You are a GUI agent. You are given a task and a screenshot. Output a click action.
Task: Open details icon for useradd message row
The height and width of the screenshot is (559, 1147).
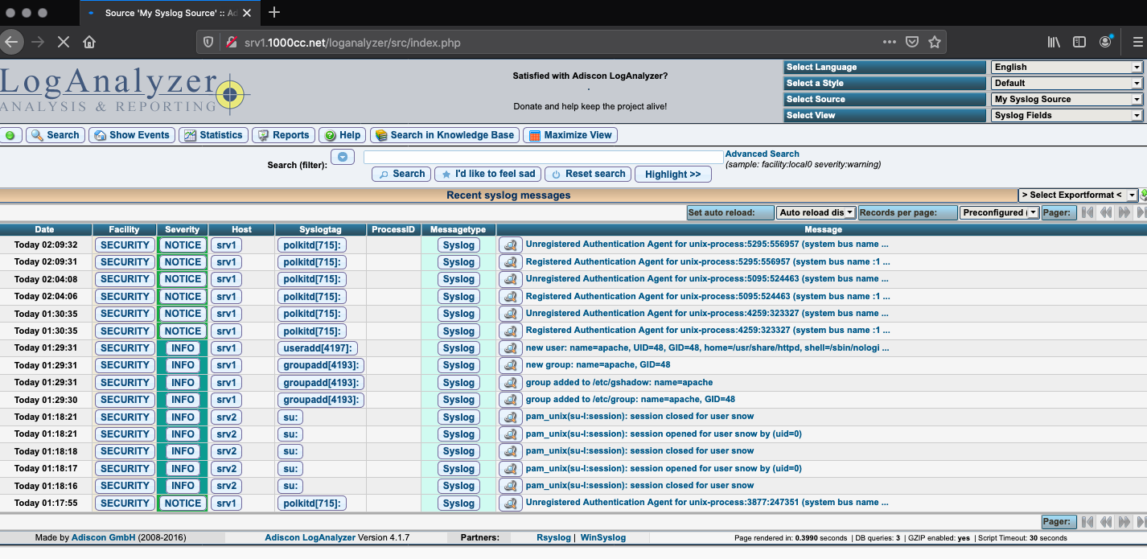[508, 348]
